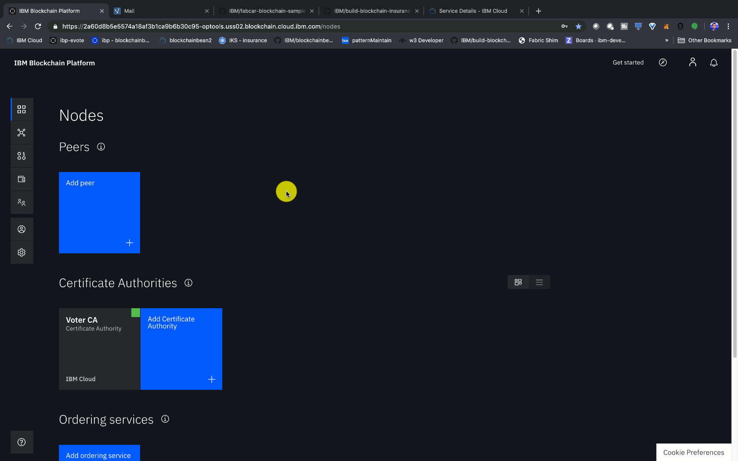Click the Add ordering service tile
The width and height of the screenshot is (738, 461).
tap(100, 453)
